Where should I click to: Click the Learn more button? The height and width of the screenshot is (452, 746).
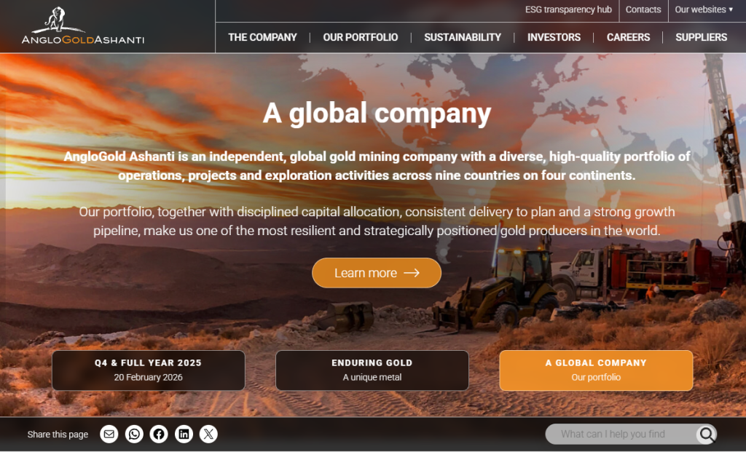(x=377, y=273)
